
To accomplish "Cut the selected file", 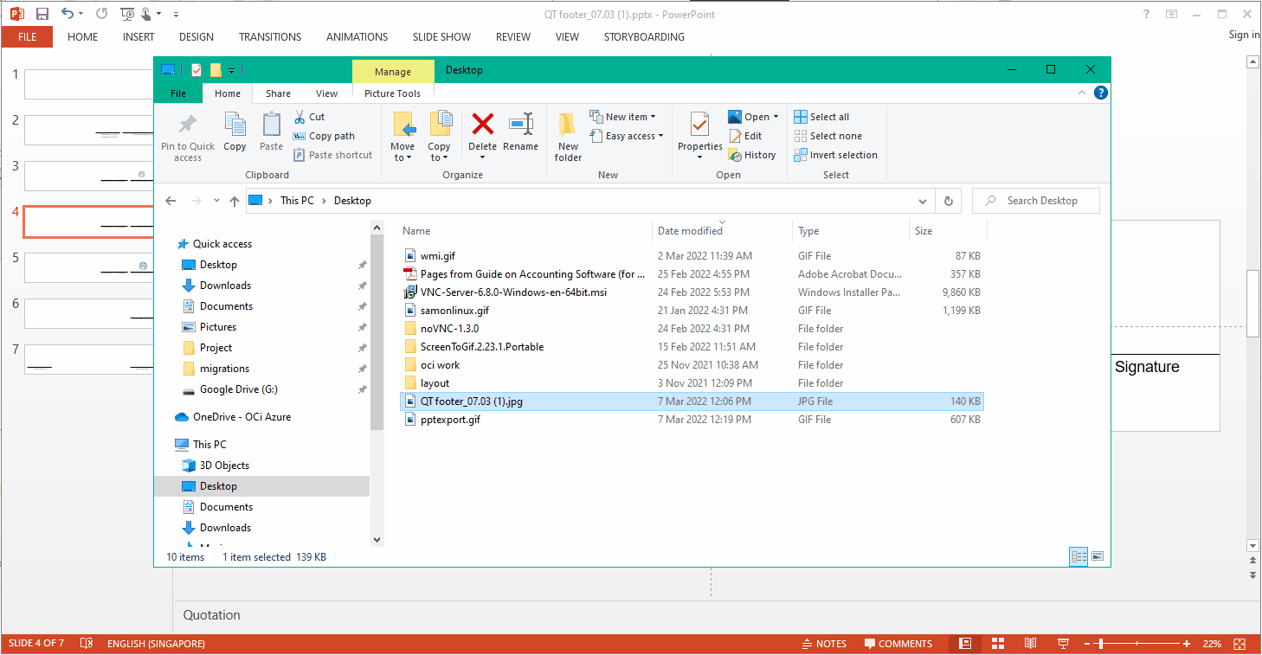I will click(x=309, y=117).
